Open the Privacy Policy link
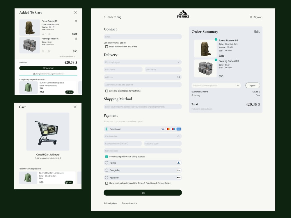 tap(164, 183)
